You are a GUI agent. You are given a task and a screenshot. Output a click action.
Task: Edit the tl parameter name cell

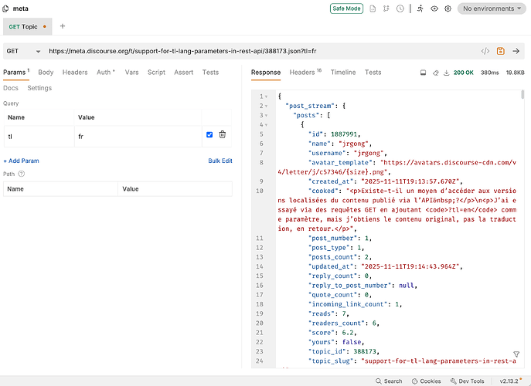coord(39,137)
